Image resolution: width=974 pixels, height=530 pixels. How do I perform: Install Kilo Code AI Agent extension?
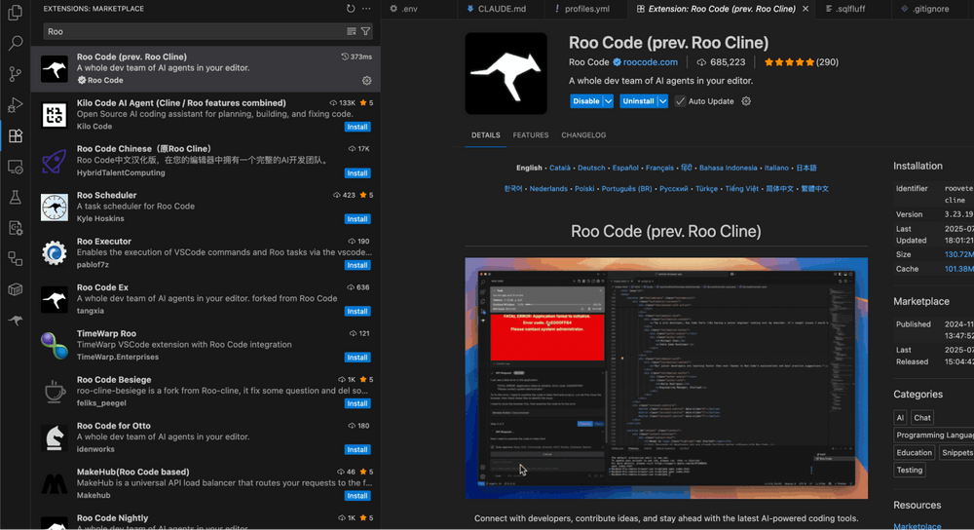click(357, 127)
